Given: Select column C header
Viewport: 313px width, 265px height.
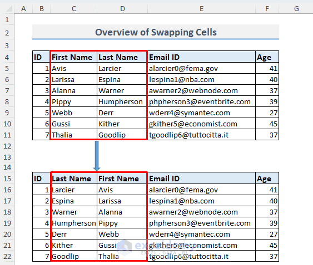Looking at the screenshot, I should (74, 8).
